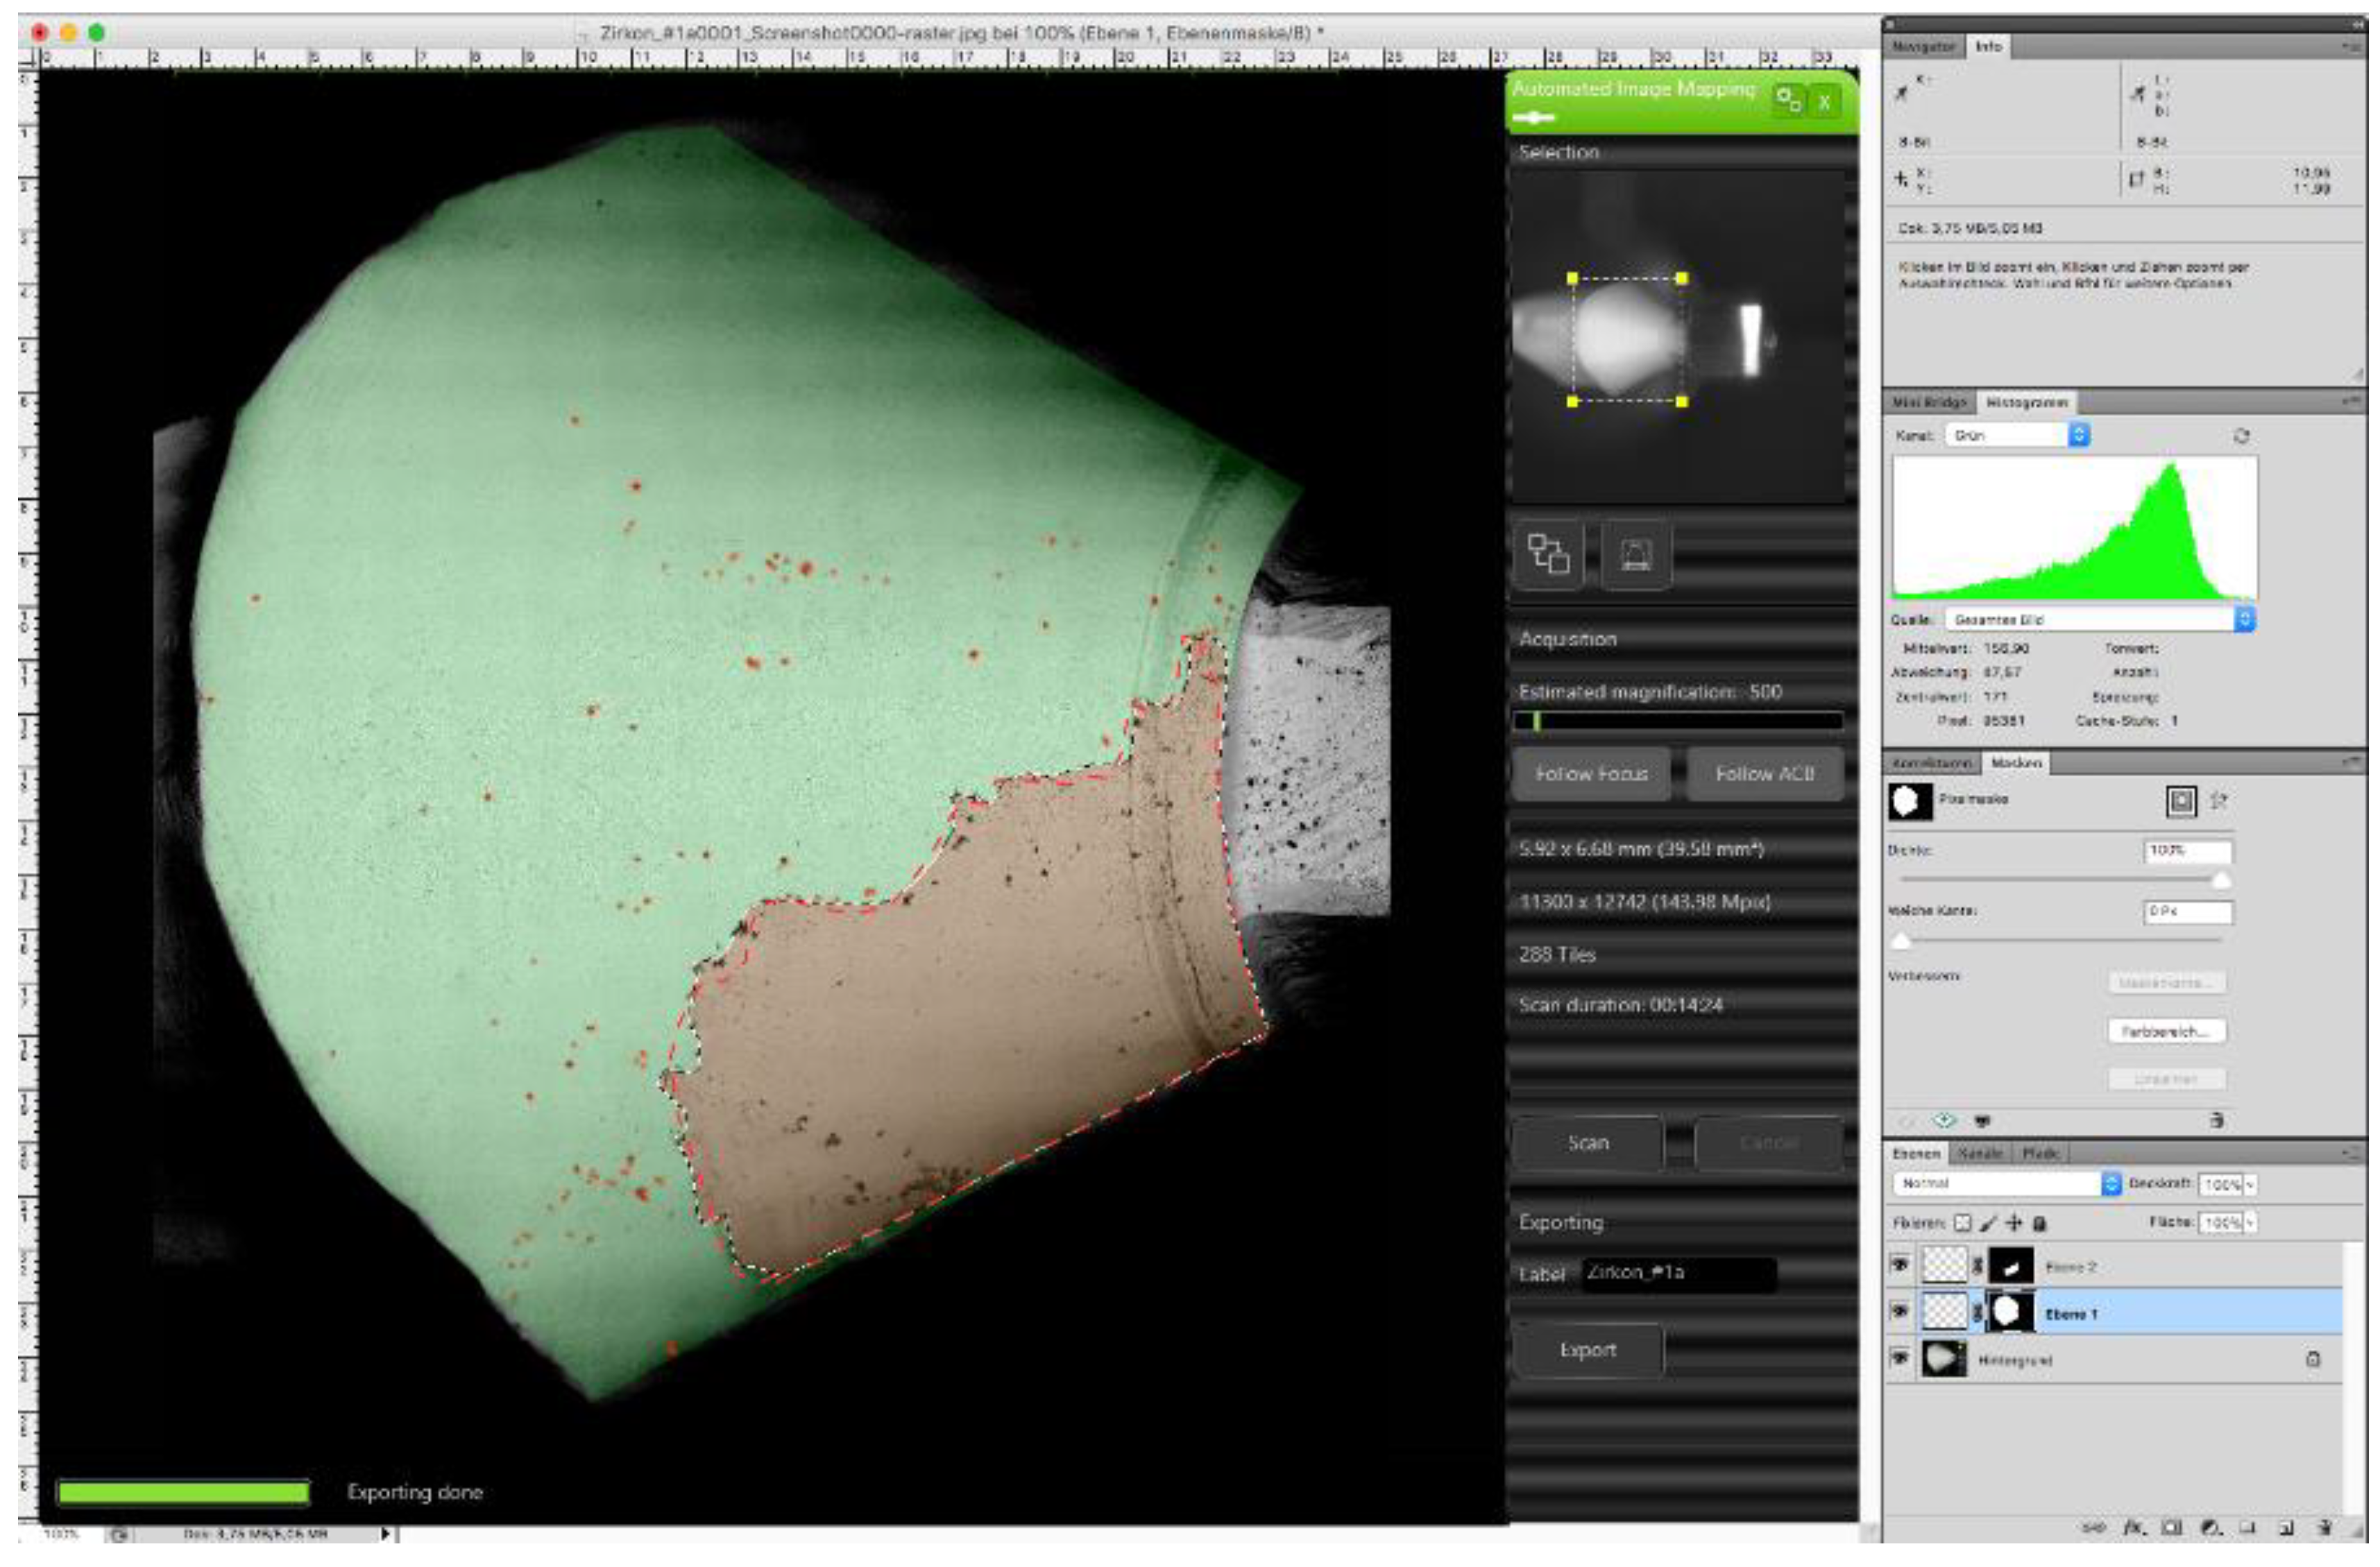Click the add layer style fx icon
This screenshot has height=1567, width=2380.
click(x=2134, y=1528)
